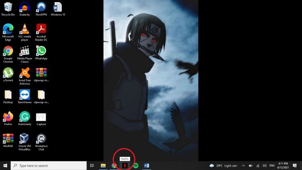Viewport: 302px width, 170px height.
Task: Click the Windows Start button
Action: click(x=5, y=166)
